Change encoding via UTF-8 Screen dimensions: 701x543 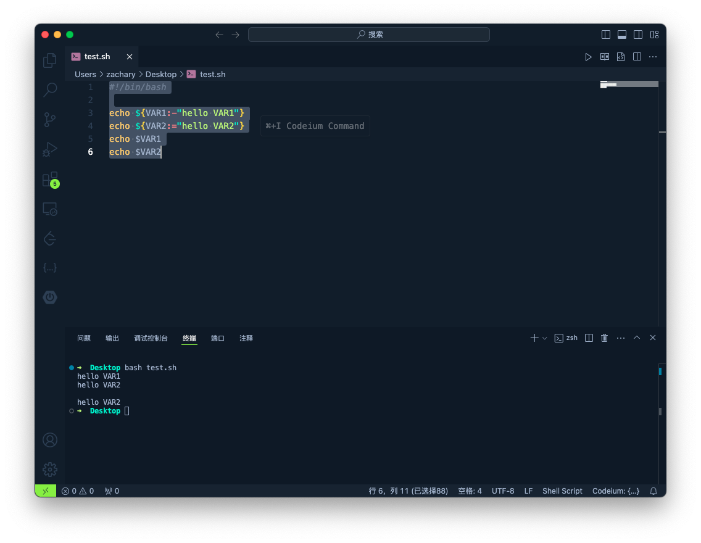503,491
